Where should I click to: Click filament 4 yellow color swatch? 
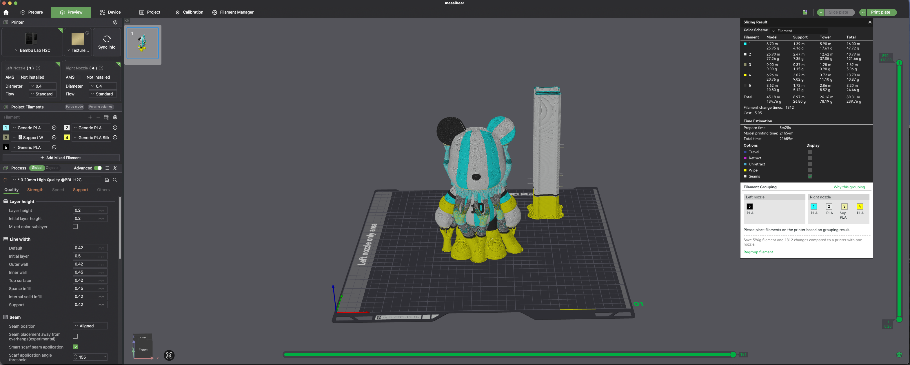(67, 138)
